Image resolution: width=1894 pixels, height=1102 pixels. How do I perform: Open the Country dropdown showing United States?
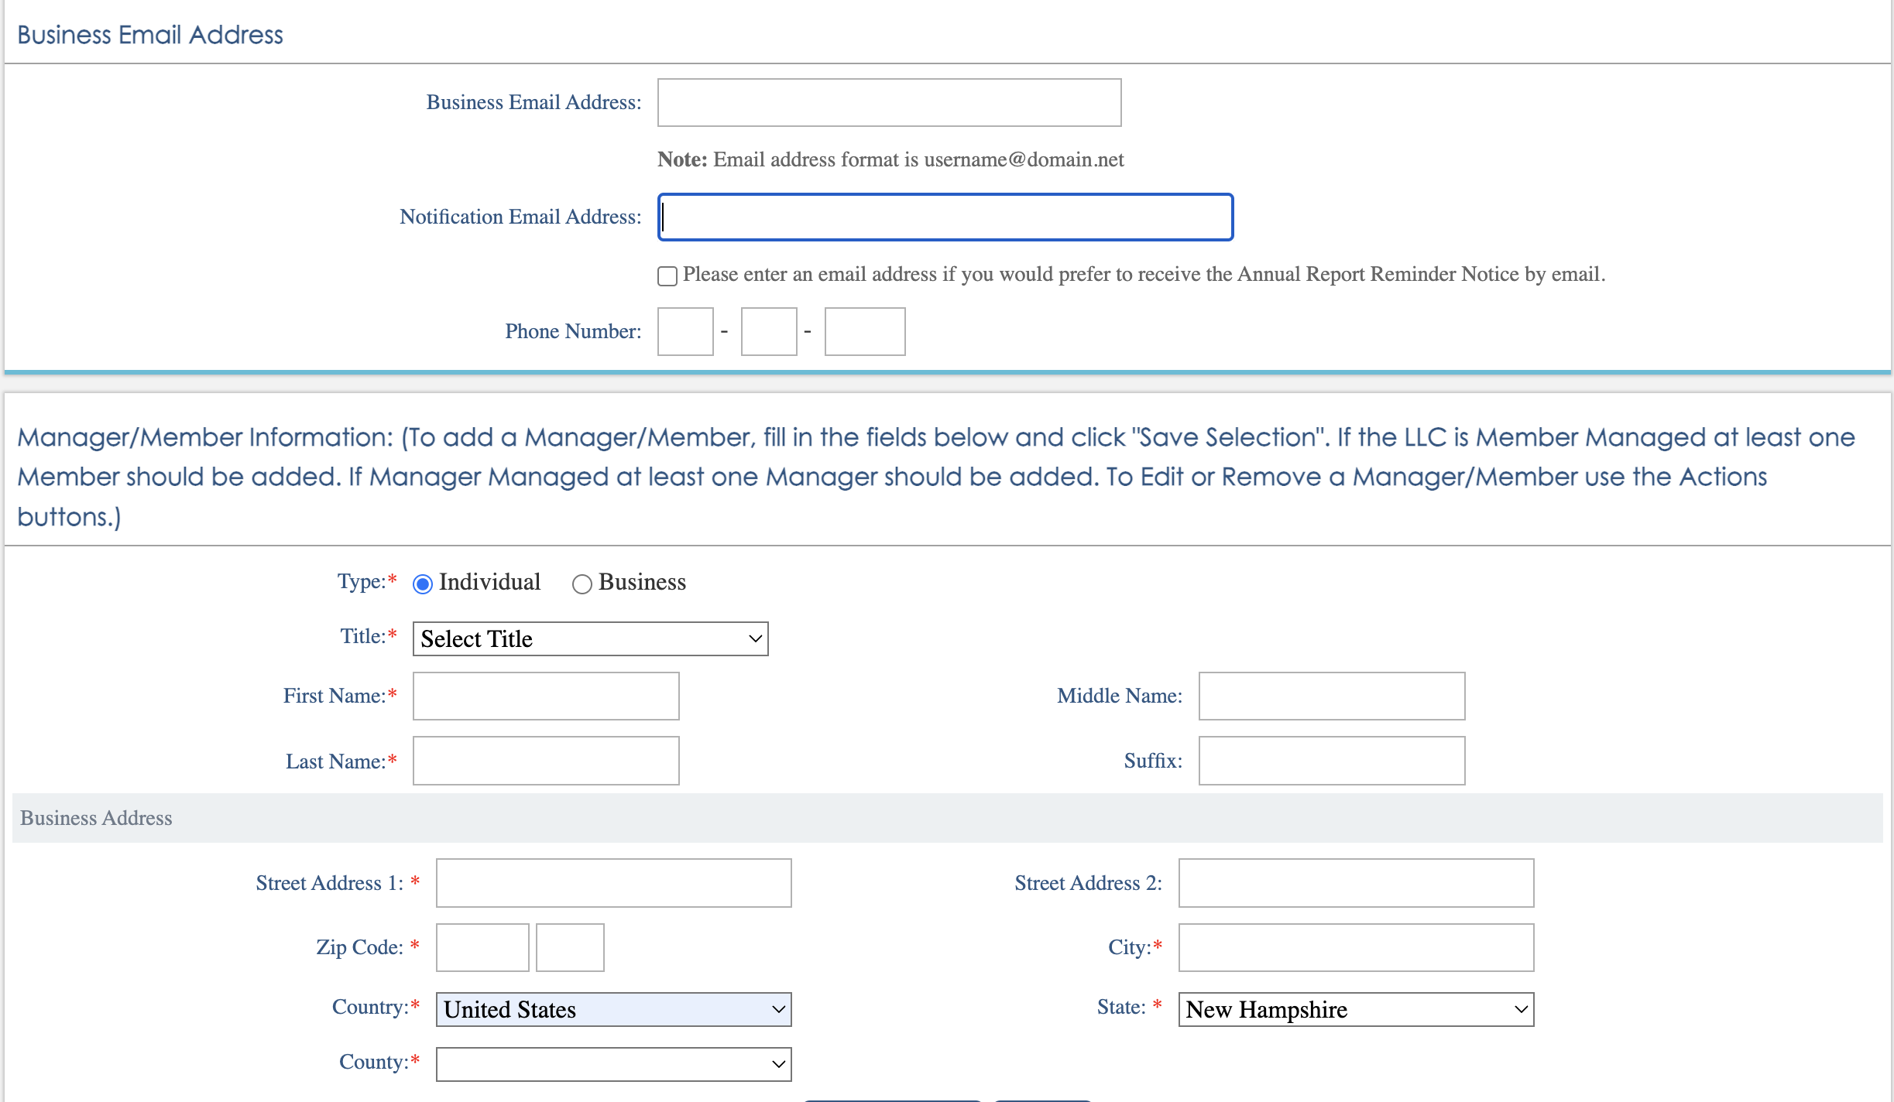pos(613,1009)
